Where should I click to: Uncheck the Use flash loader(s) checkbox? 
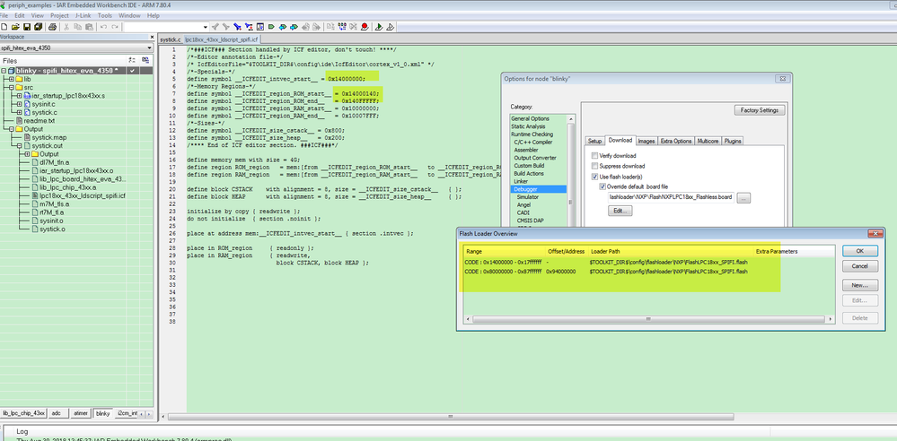[x=595, y=177]
